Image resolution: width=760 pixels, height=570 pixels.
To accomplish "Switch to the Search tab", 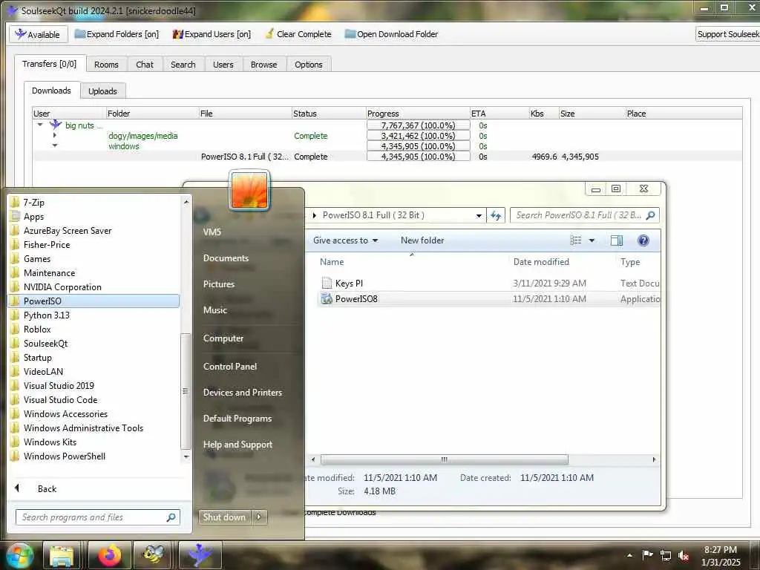I will [x=183, y=65].
